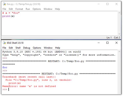Click the last >>> prompt with cursor
Image resolution: width=123 pixels, height=96 pixels.
(5, 89)
